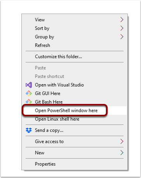Select the Git Bash Here entry

coord(49,102)
